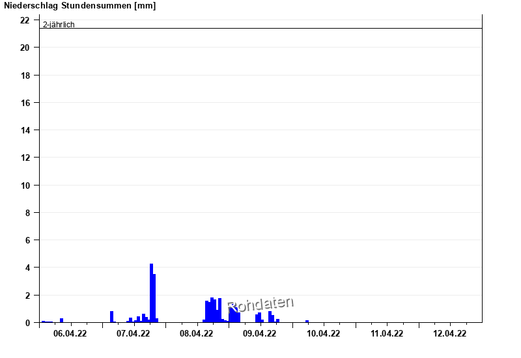Click the isolated small bar before 10.04.22
Viewport: 521px width, 358px height.
coord(307,321)
